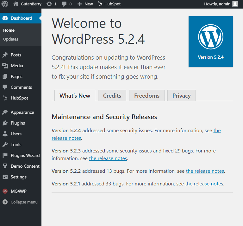Image resolution: width=243 pixels, height=226 pixels.
Task: Click the Users person icon
Action: coord(5,134)
